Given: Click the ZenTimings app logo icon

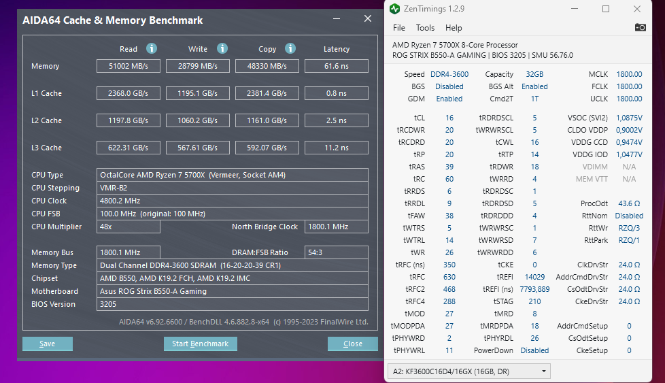Looking at the screenshot, I should pyautogui.click(x=395, y=8).
